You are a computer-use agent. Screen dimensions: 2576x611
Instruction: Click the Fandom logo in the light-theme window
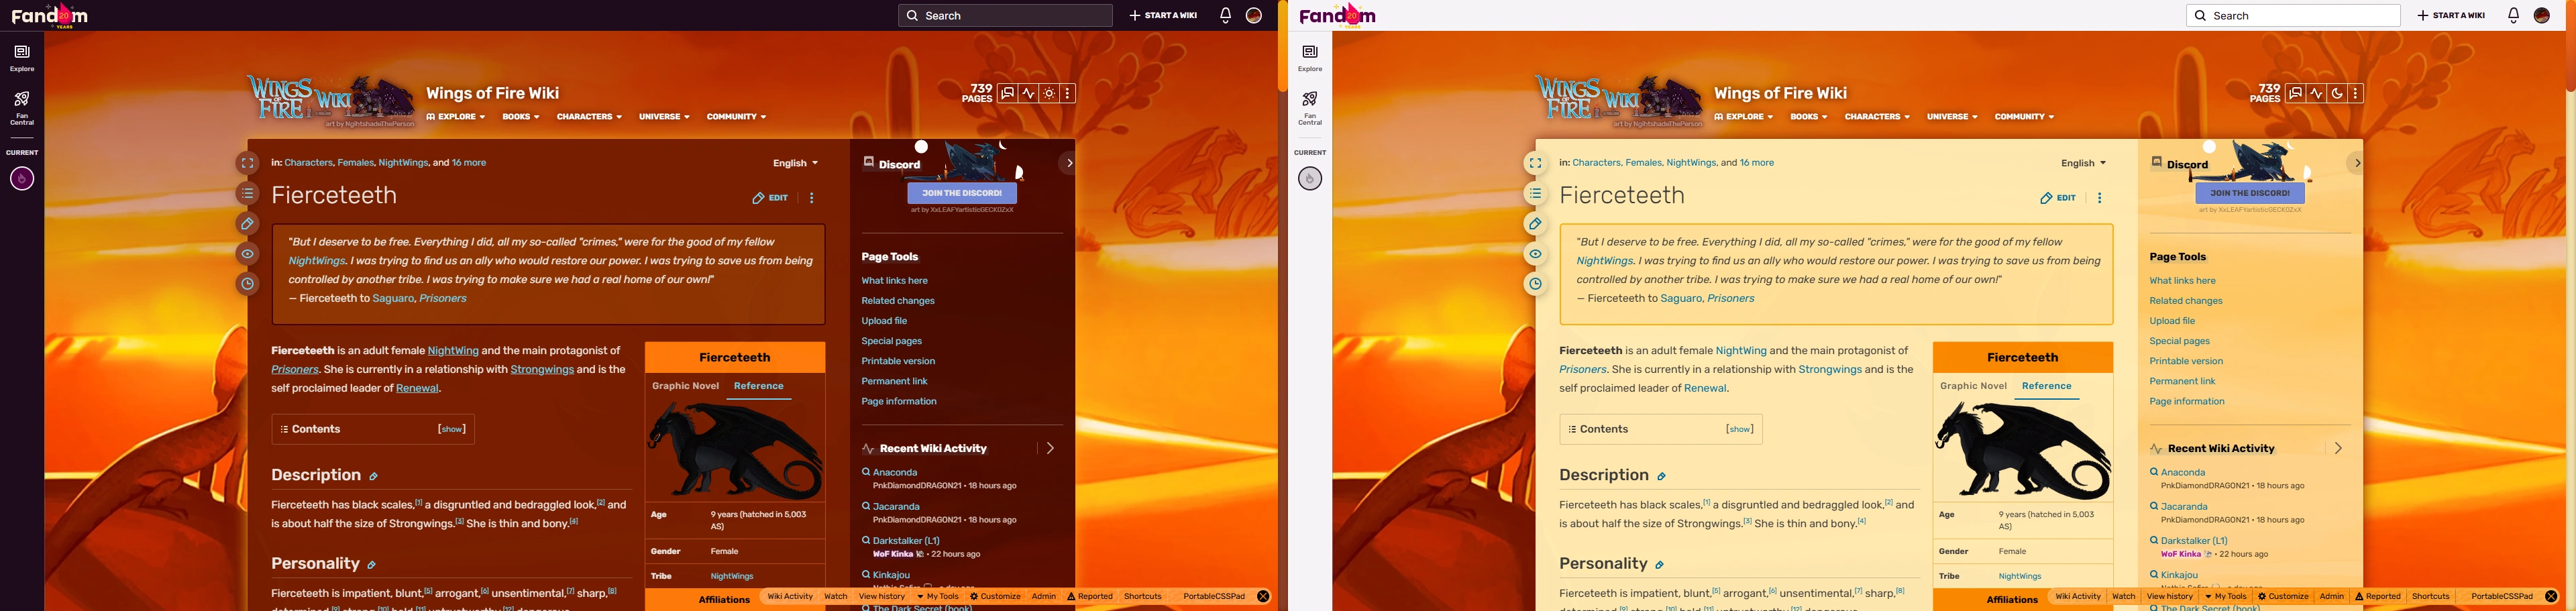tap(1337, 15)
